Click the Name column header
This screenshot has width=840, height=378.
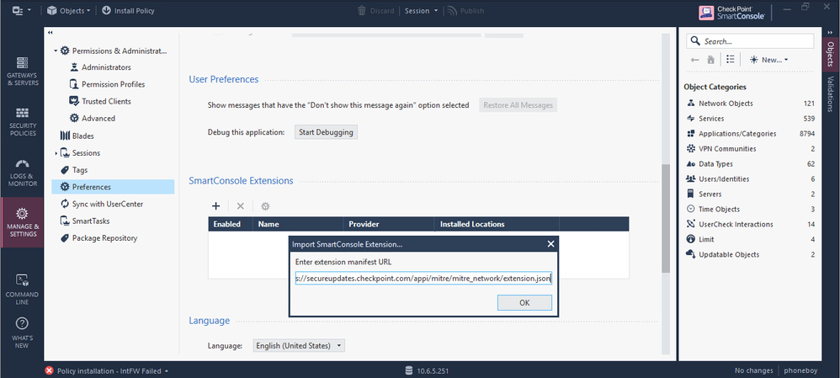tap(298, 224)
